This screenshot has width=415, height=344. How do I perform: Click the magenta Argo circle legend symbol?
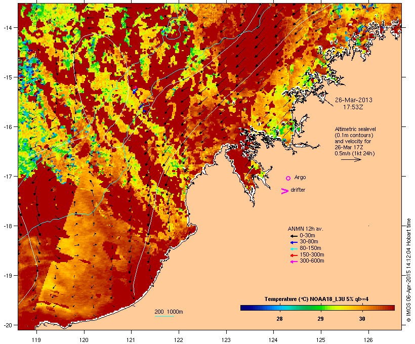click(288, 179)
